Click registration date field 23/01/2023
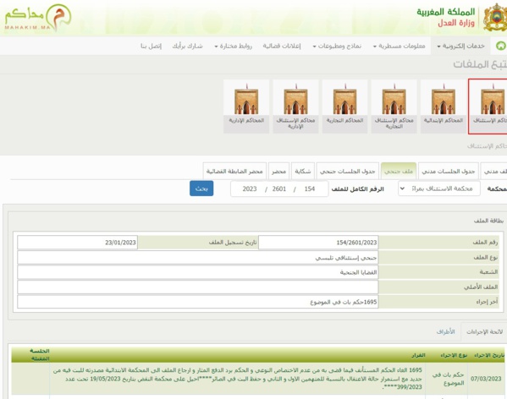 [78, 243]
